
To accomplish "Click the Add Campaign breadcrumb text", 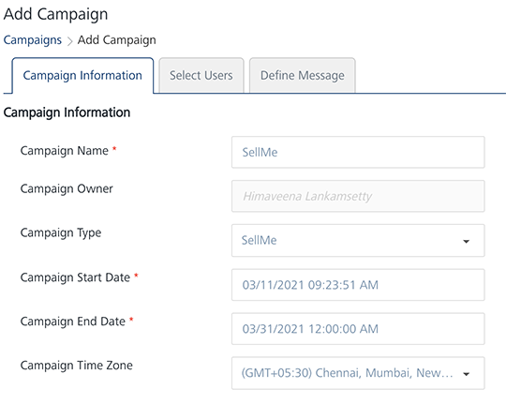I will (117, 40).
